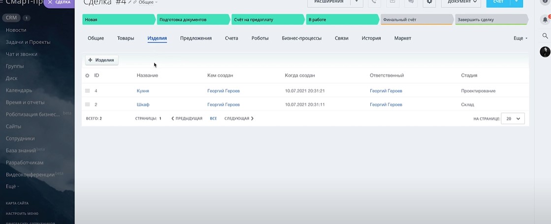Click the envelope email icon in the deal toolbar
This screenshot has width=551, height=224.
click(x=392, y=2)
